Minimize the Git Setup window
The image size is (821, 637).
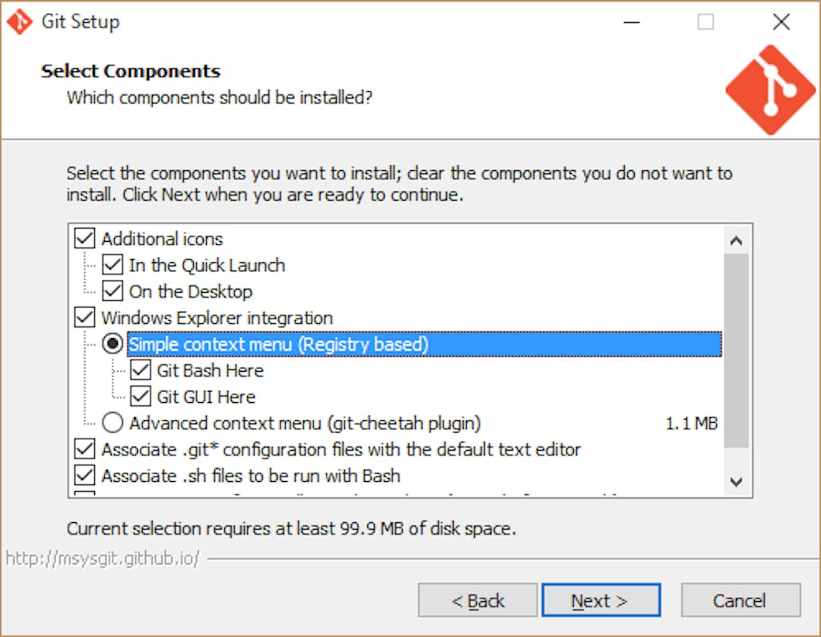pos(632,22)
